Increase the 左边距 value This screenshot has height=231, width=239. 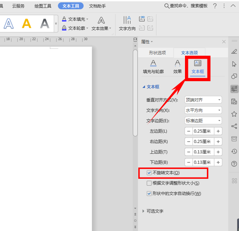pos(218,131)
